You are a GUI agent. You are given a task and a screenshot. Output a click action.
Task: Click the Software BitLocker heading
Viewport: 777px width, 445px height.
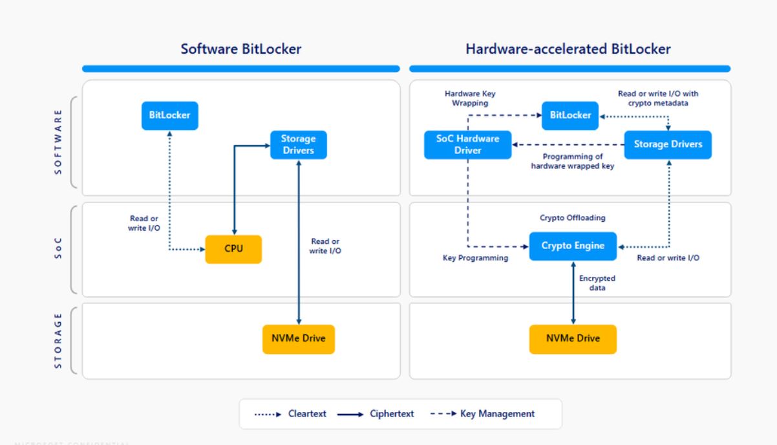pos(240,49)
